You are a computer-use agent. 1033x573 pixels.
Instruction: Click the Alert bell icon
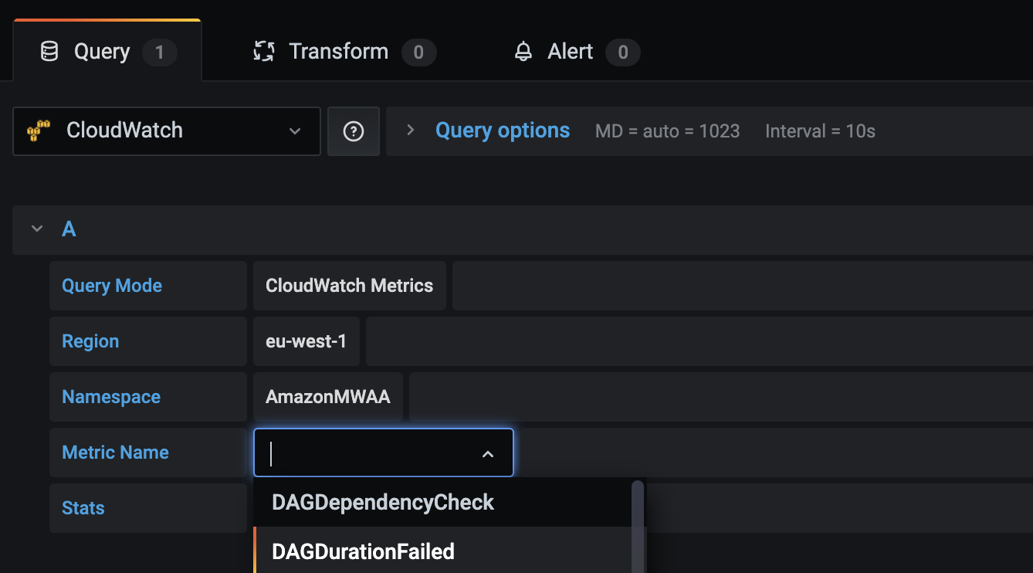pos(523,52)
